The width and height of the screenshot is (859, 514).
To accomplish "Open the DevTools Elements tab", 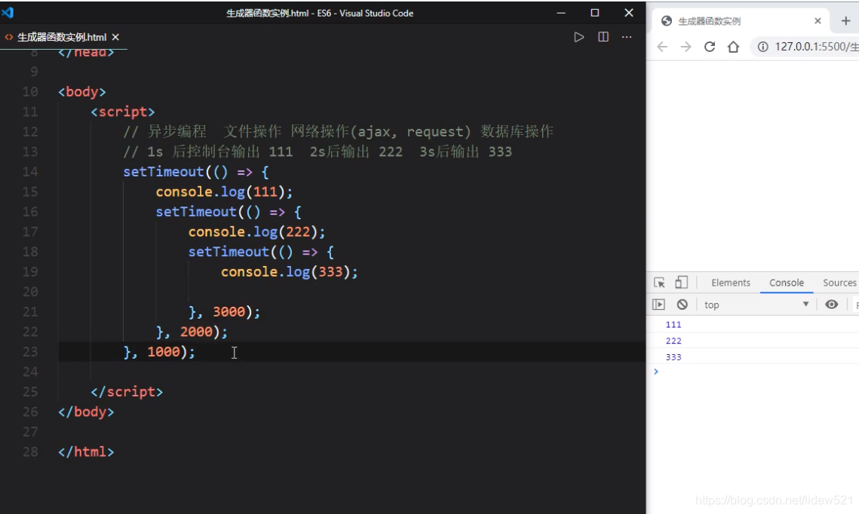I will coord(731,283).
